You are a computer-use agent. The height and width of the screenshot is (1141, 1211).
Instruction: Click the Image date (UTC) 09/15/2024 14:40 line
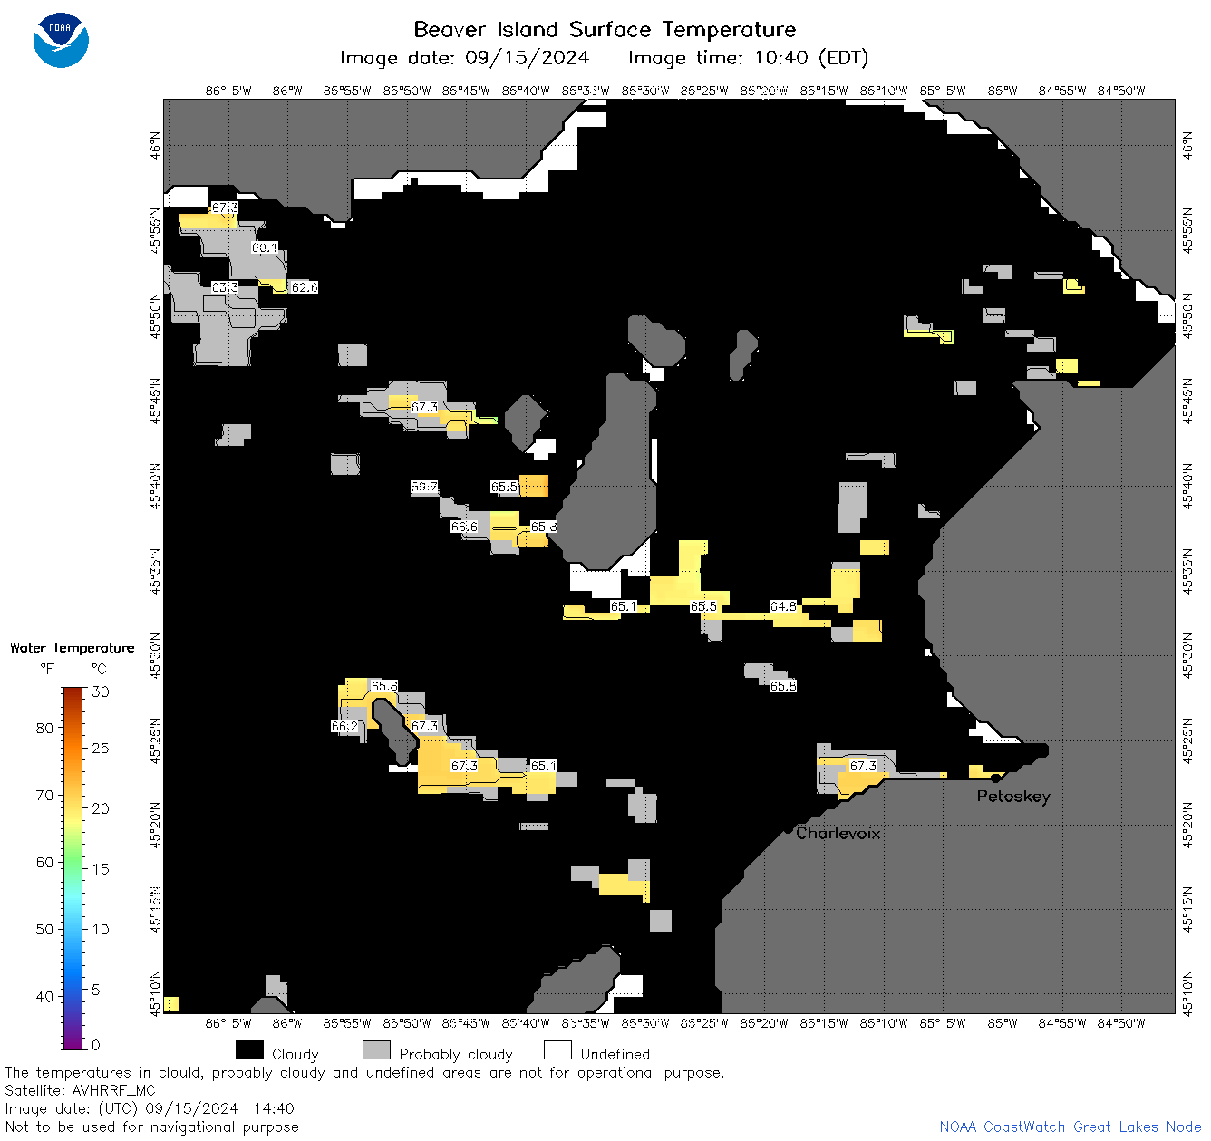click(150, 1108)
